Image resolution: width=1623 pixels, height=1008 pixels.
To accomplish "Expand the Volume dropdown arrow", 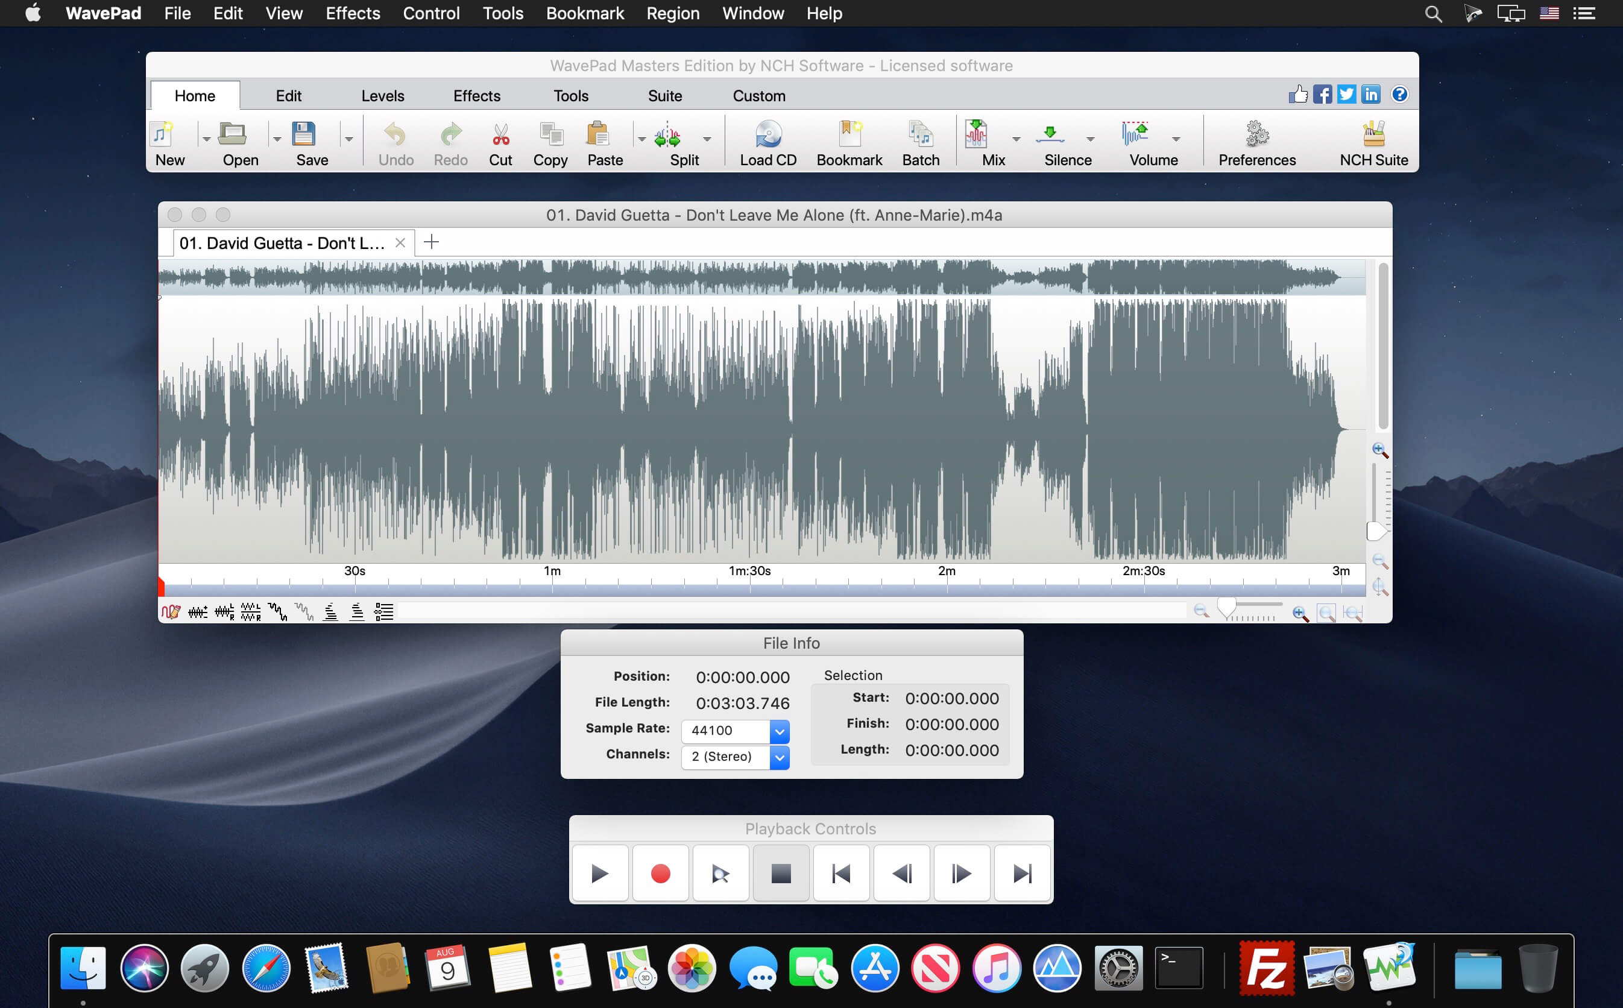I will pyautogui.click(x=1176, y=139).
